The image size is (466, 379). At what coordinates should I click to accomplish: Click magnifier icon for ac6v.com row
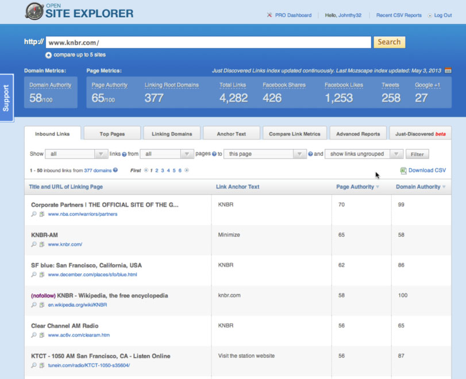[x=34, y=335]
